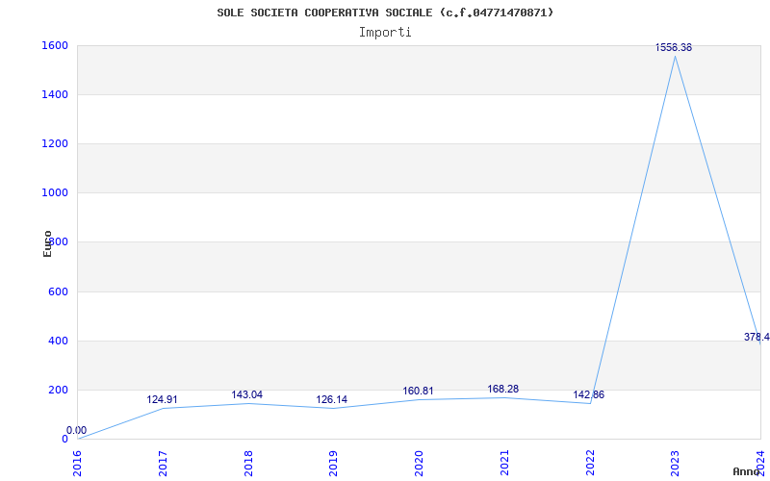Click the 400 y-axis label
The width and height of the screenshot is (770, 481).
coord(59,341)
